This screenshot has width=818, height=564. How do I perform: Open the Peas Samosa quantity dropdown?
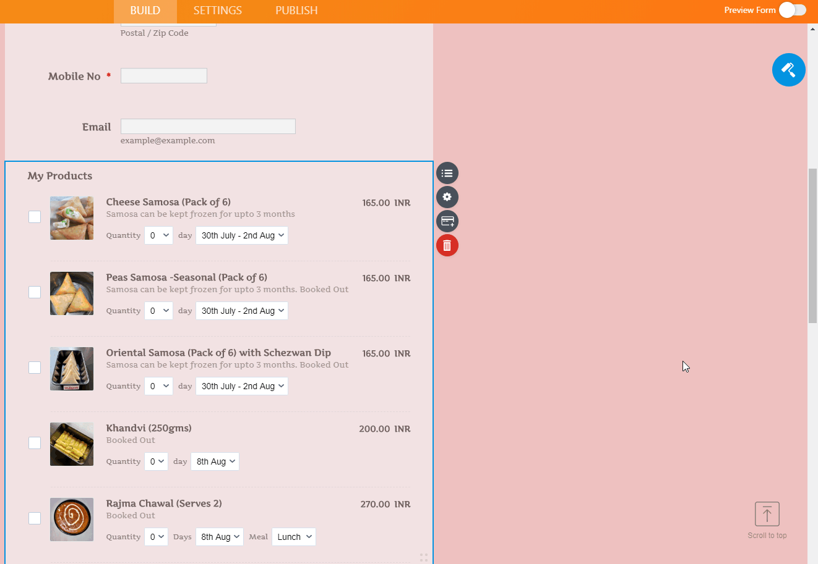[x=158, y=311]
